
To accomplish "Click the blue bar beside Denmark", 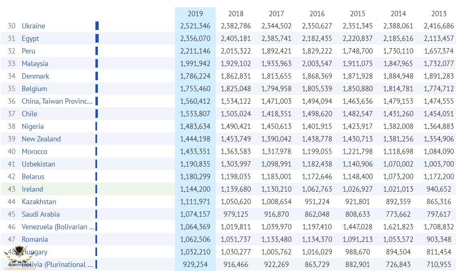I will coord(97,76).
